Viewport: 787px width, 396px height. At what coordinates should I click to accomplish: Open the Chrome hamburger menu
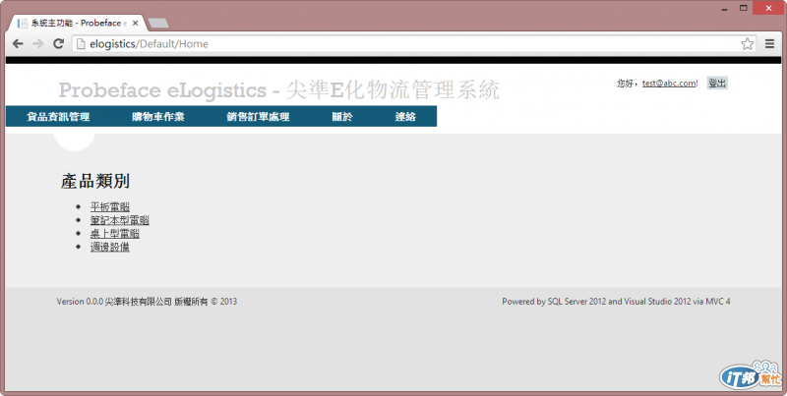769,43
